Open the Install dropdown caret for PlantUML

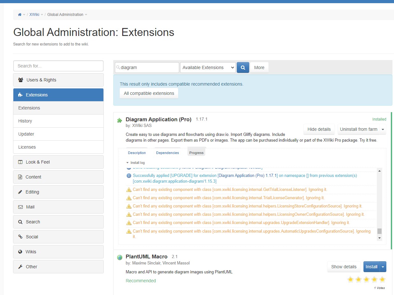pos(383,267)
